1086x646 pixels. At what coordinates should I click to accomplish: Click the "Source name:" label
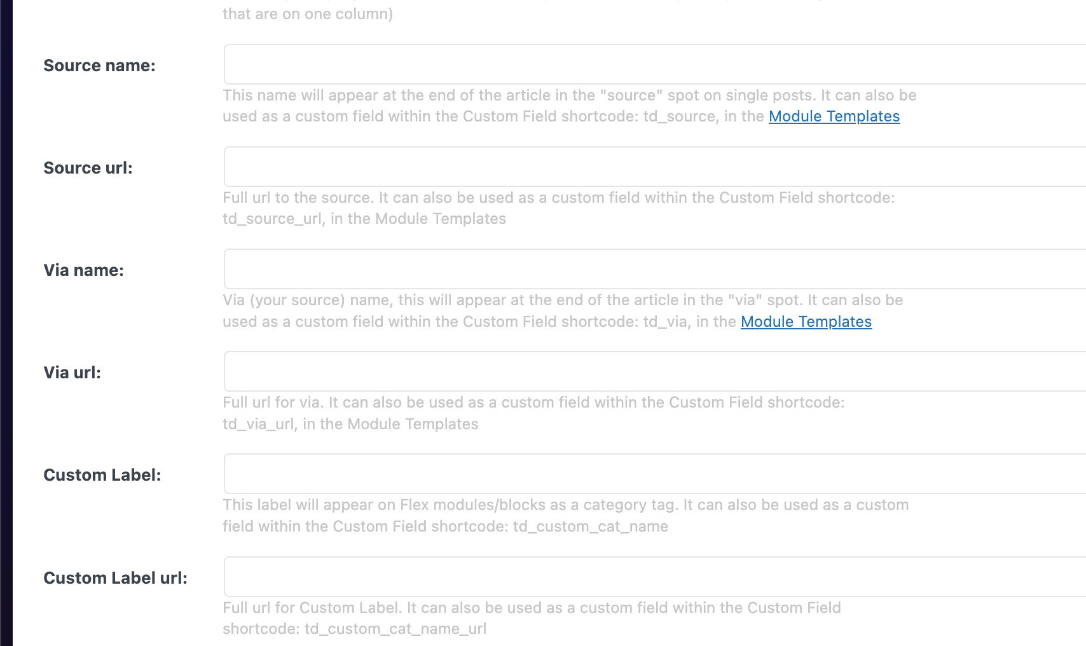(x=99, y=65)
